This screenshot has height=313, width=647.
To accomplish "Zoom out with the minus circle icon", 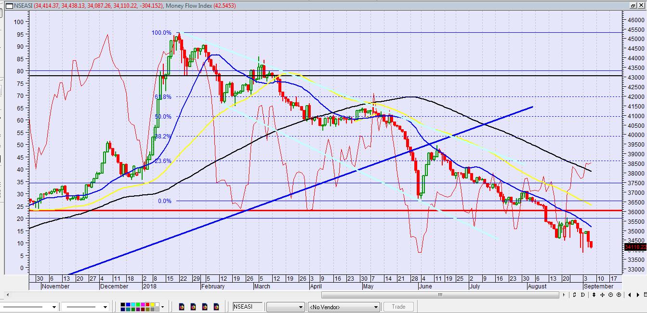I will tap(610, 295).
